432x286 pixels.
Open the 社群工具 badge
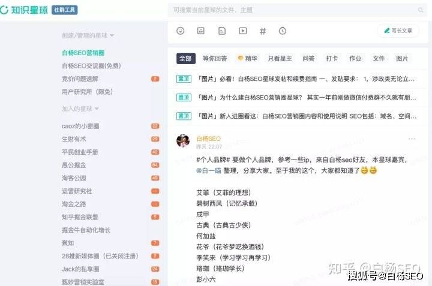[64, 10]
